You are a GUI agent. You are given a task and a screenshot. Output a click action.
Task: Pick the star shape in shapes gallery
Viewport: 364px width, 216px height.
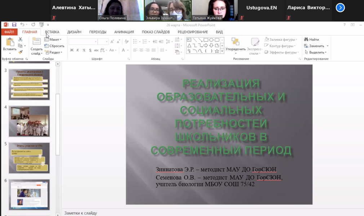(x=217, y=51)
